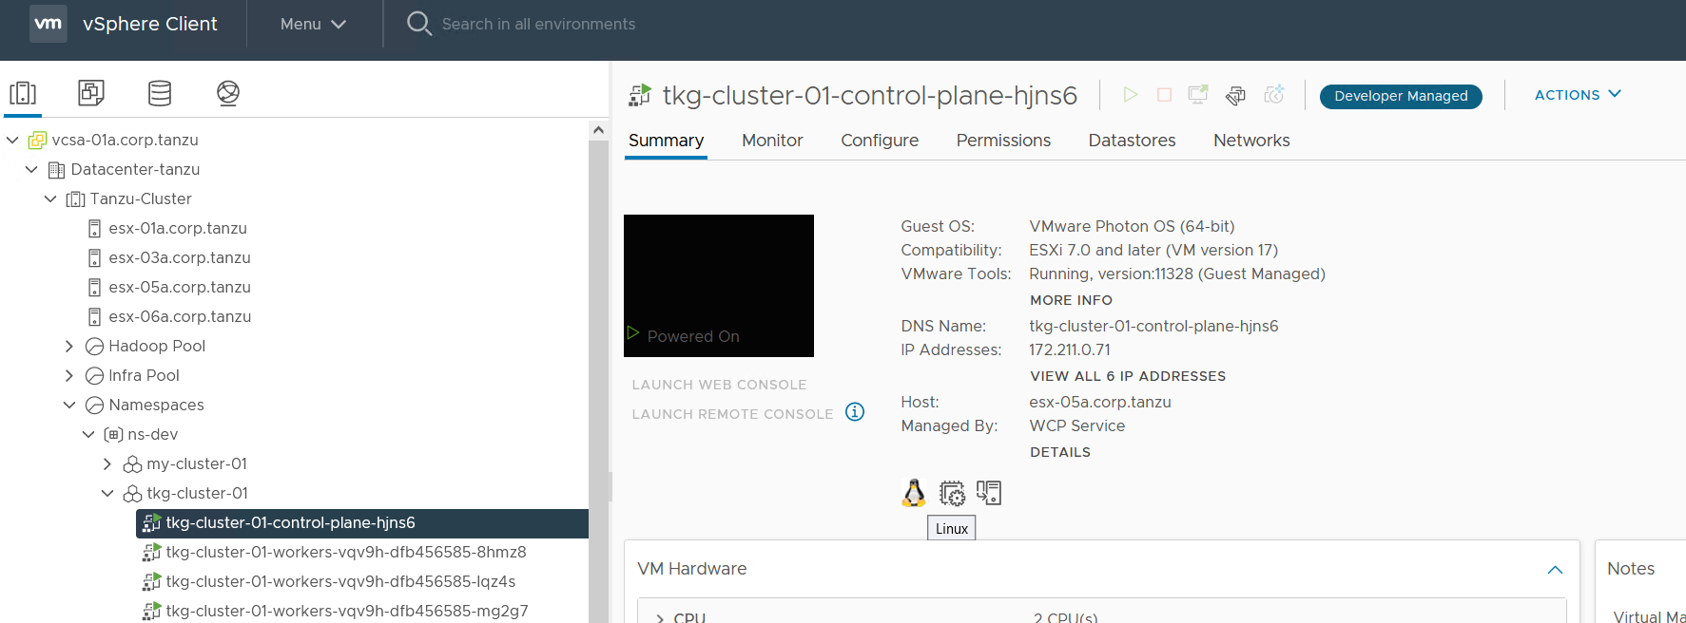Screen dimensions: 1686x623
Task: Switch to the Datastores tab
Action: tap(1132, 141)
